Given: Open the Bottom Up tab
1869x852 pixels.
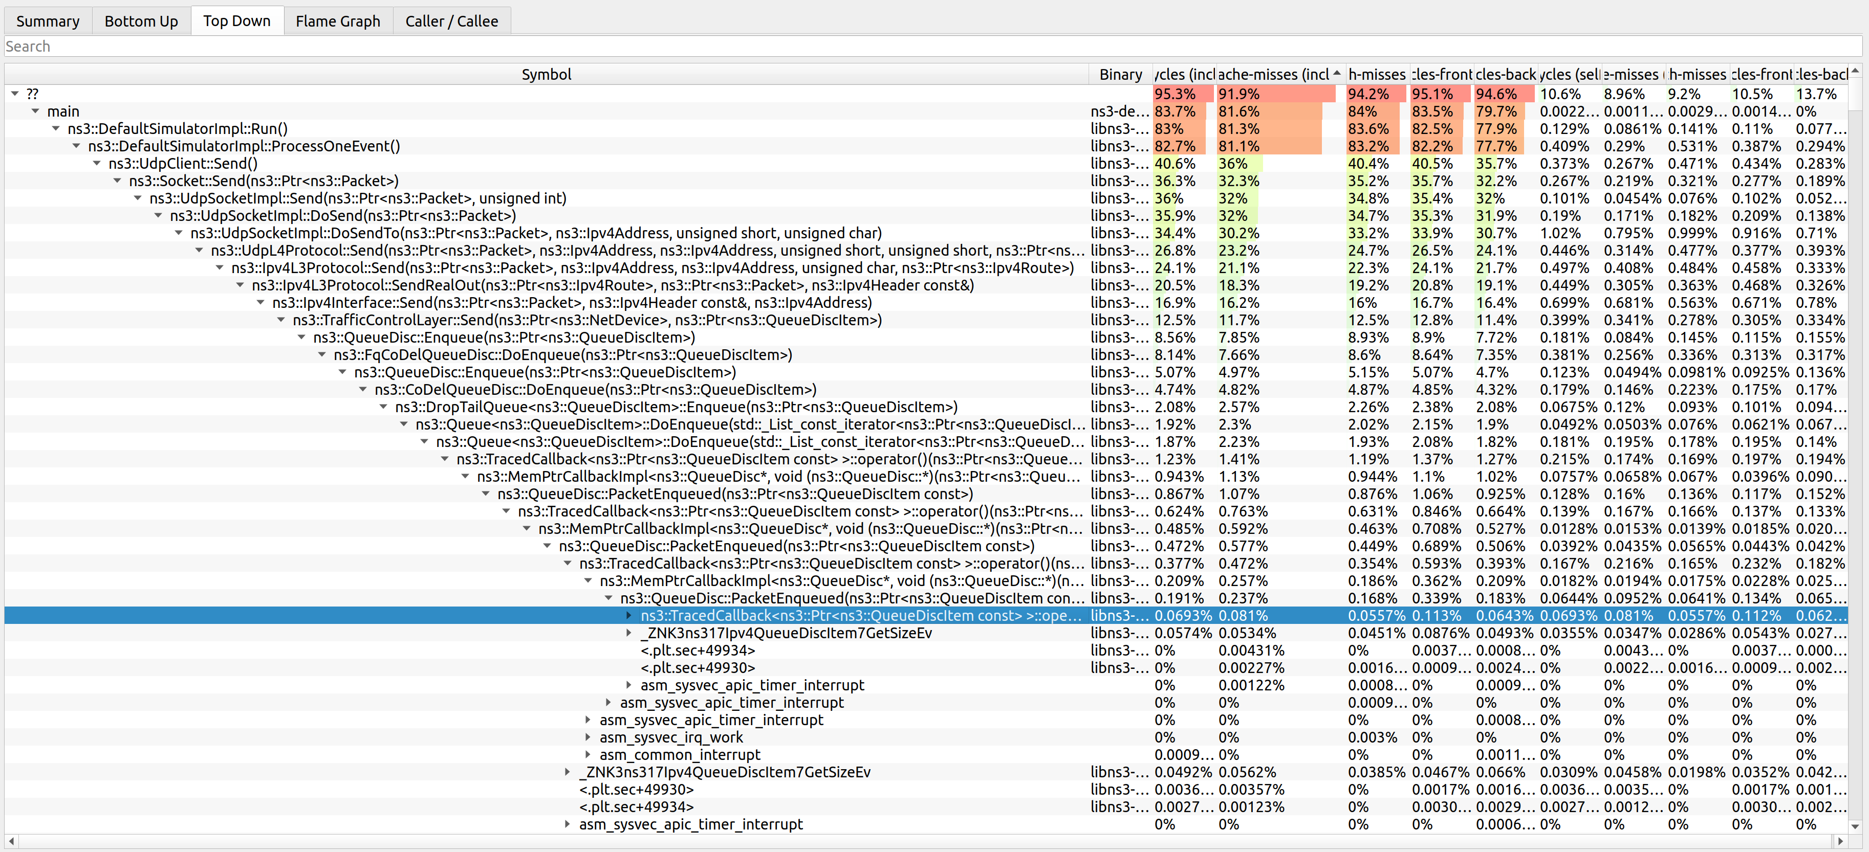Looking at the screenshot, I should tap(141, 21).
